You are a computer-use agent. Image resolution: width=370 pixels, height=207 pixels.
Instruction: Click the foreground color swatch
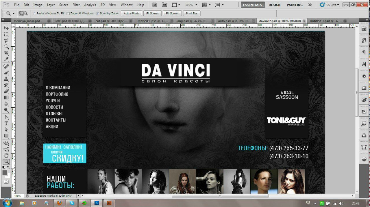(x=5, y=173)
